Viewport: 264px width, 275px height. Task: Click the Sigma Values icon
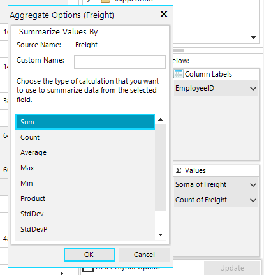[x=179, y=170]
